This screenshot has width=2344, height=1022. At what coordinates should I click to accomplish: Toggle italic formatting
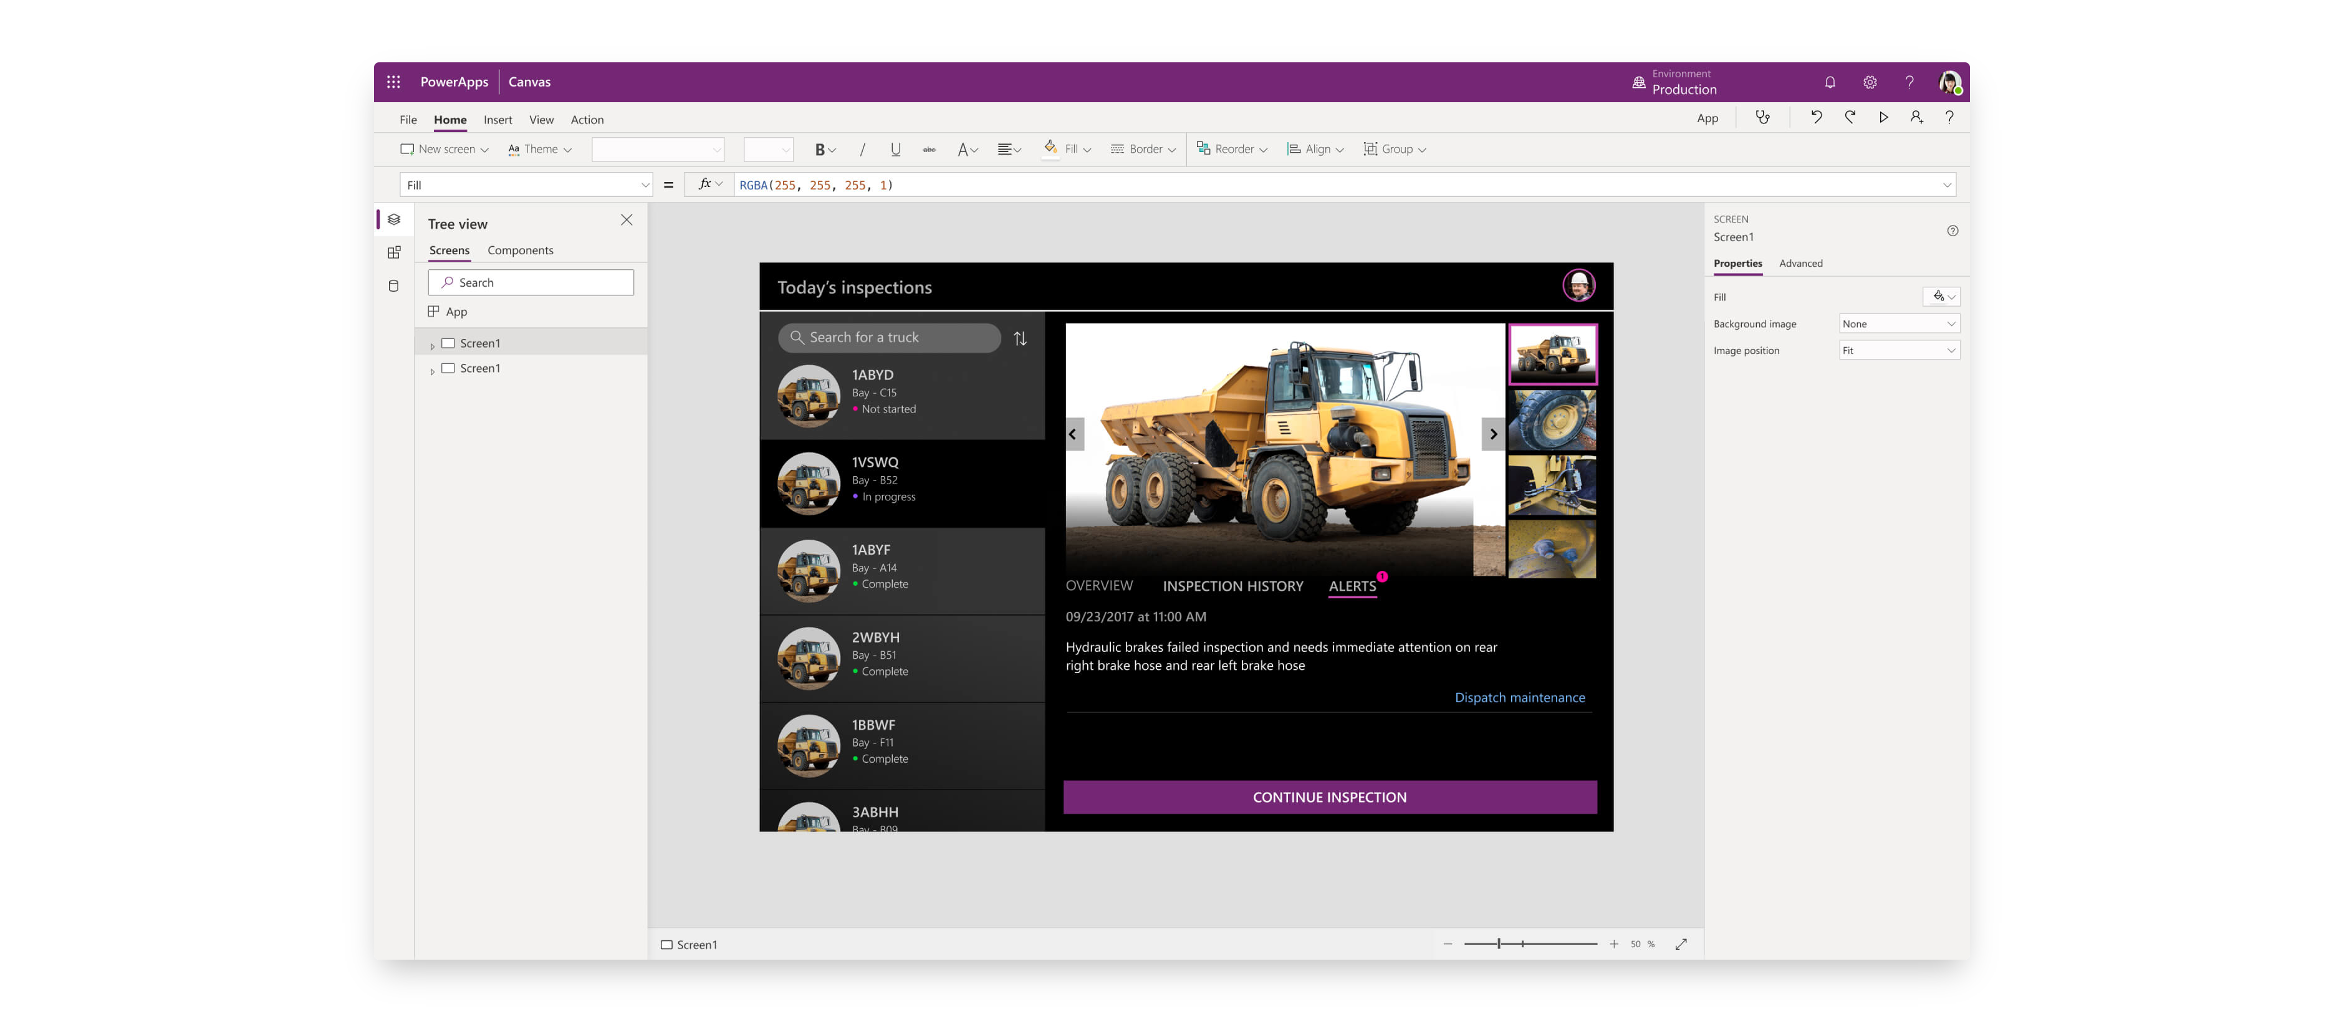click(x=862, y=149)
